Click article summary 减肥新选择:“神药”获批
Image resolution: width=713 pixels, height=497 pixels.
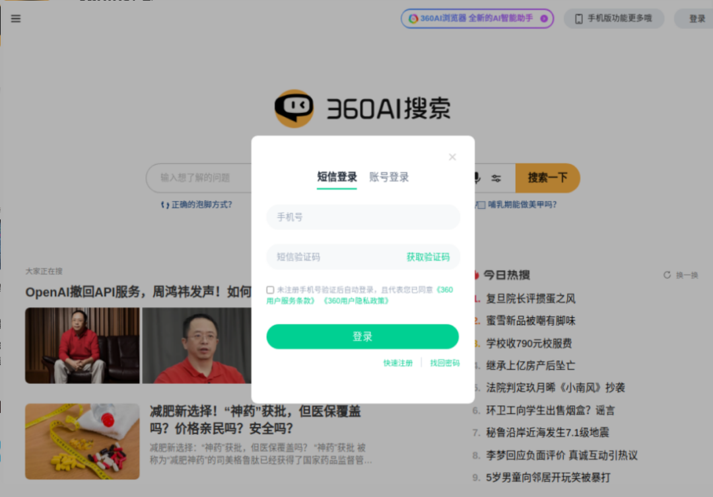click(x=261, y=454)
